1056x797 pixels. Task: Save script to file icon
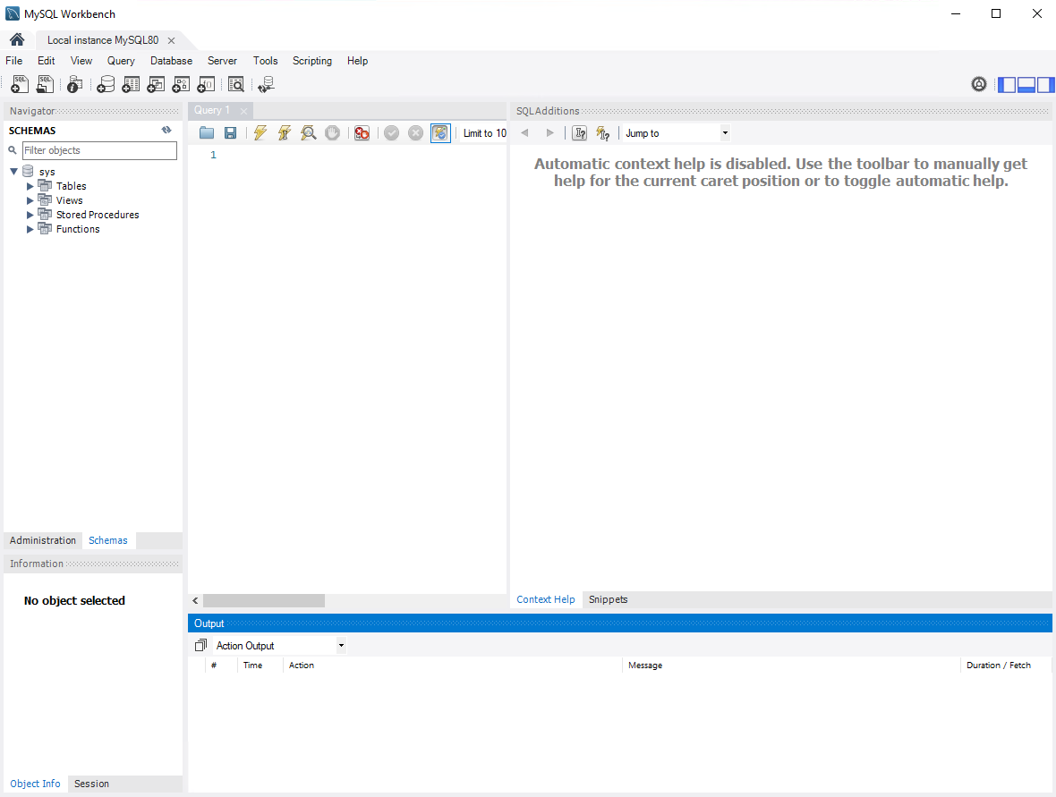pos(230,132)
